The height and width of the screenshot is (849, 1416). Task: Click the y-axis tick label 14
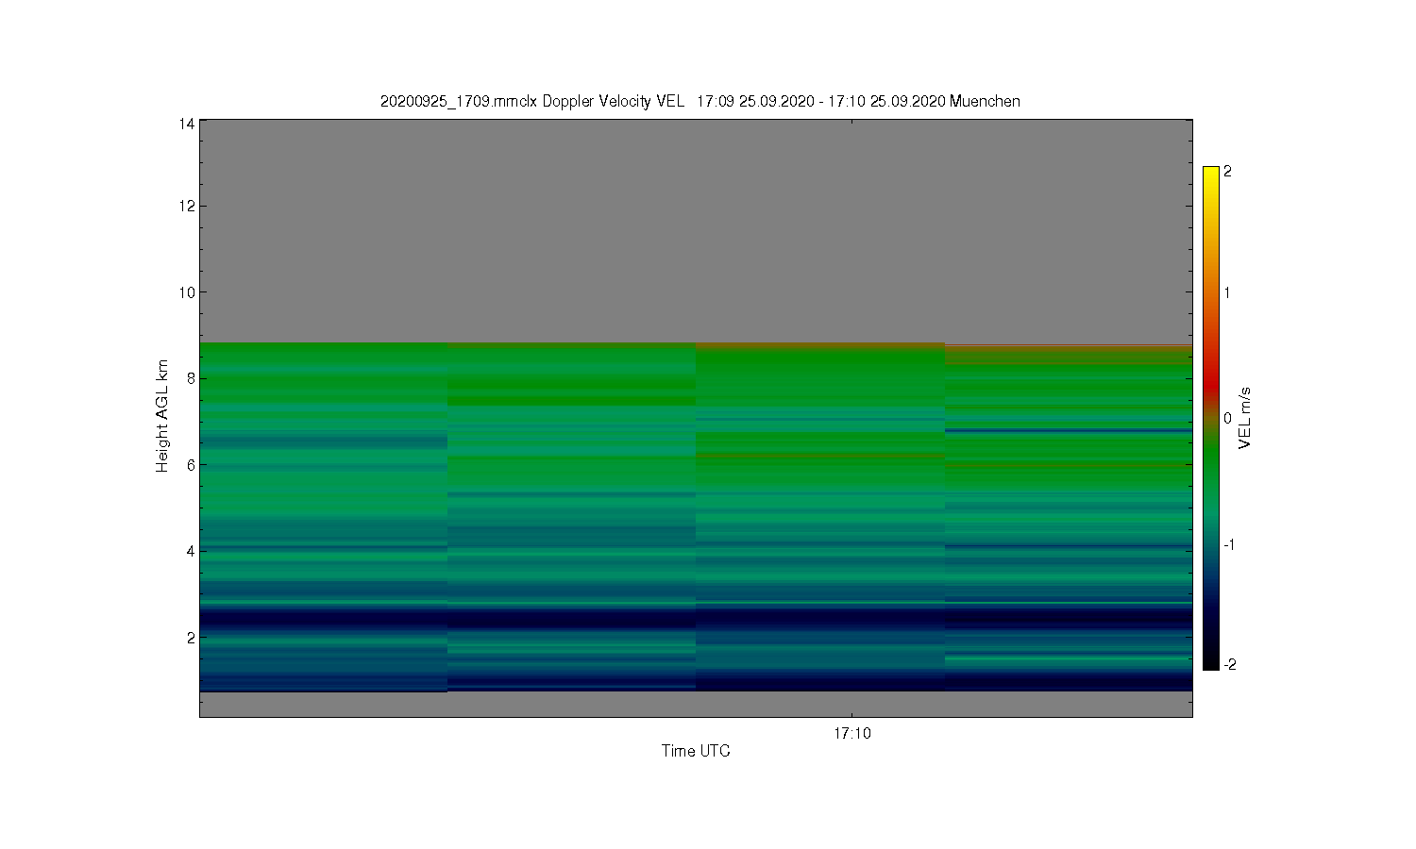point(187,124)
